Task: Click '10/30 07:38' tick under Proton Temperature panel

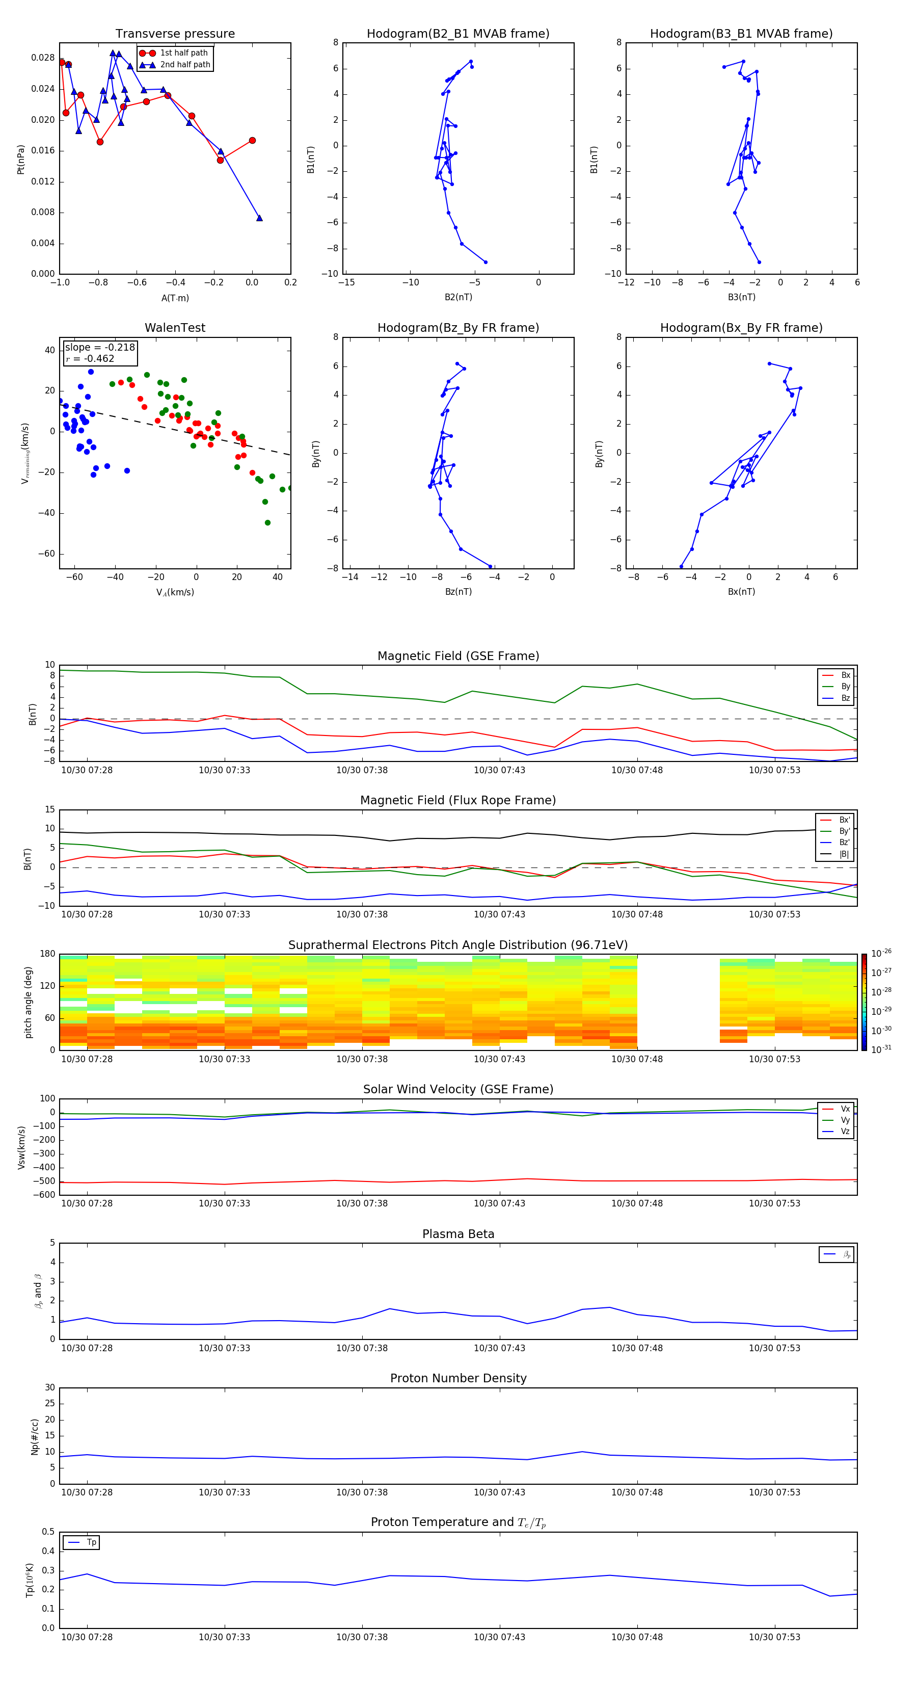Action: click(362, 1637)
